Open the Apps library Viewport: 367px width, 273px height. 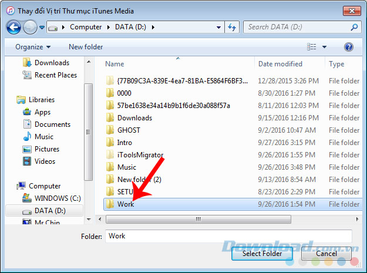tap(36, 112)
